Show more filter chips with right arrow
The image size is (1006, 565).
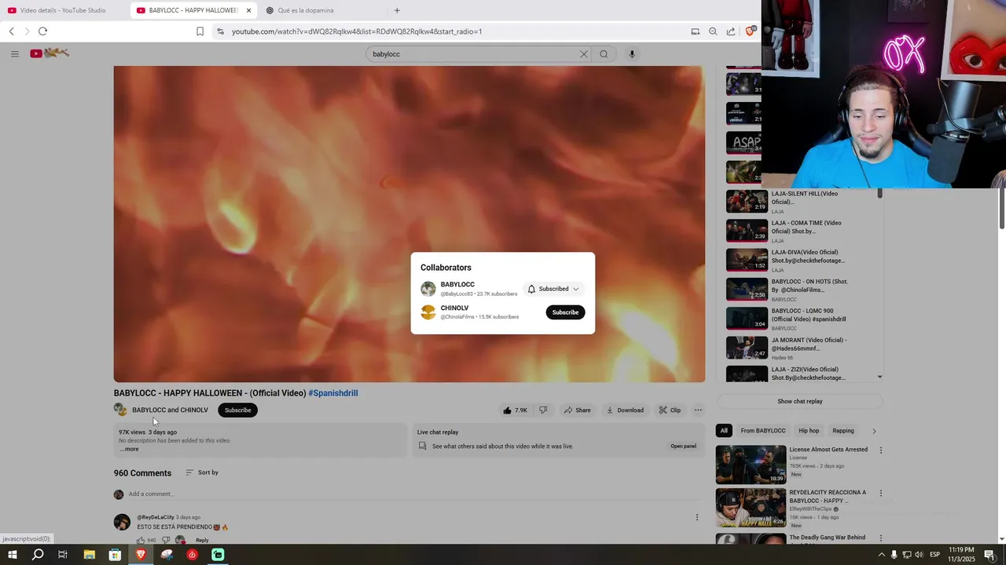874,431
